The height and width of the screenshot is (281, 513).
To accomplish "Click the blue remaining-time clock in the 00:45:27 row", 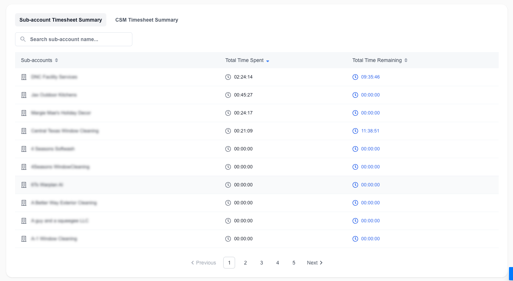I will pyautogui.click(x=355, y=95).
